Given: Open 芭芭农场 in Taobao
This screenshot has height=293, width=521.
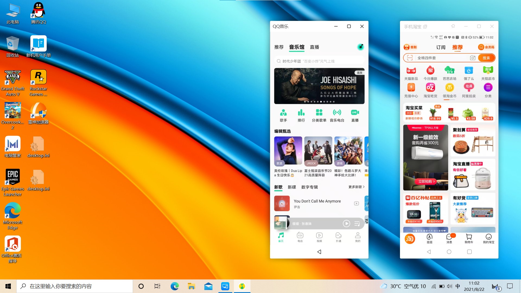Looking at the screenshot, I should pyautogui.click(x=450, y=73).
